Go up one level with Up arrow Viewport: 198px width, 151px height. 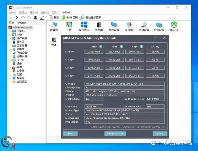[x=23, y=17]
